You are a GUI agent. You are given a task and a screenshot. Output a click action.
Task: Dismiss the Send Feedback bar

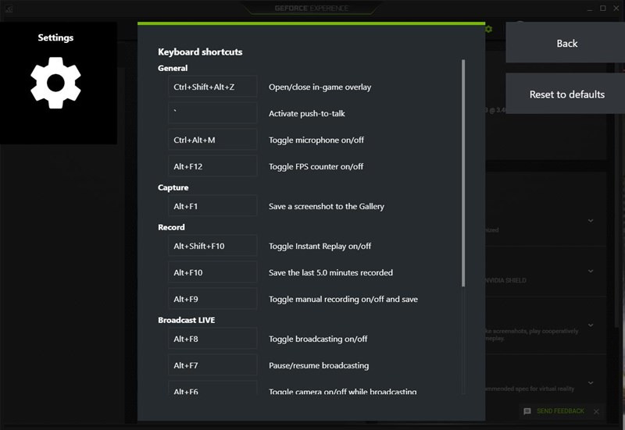click(596, 412)
